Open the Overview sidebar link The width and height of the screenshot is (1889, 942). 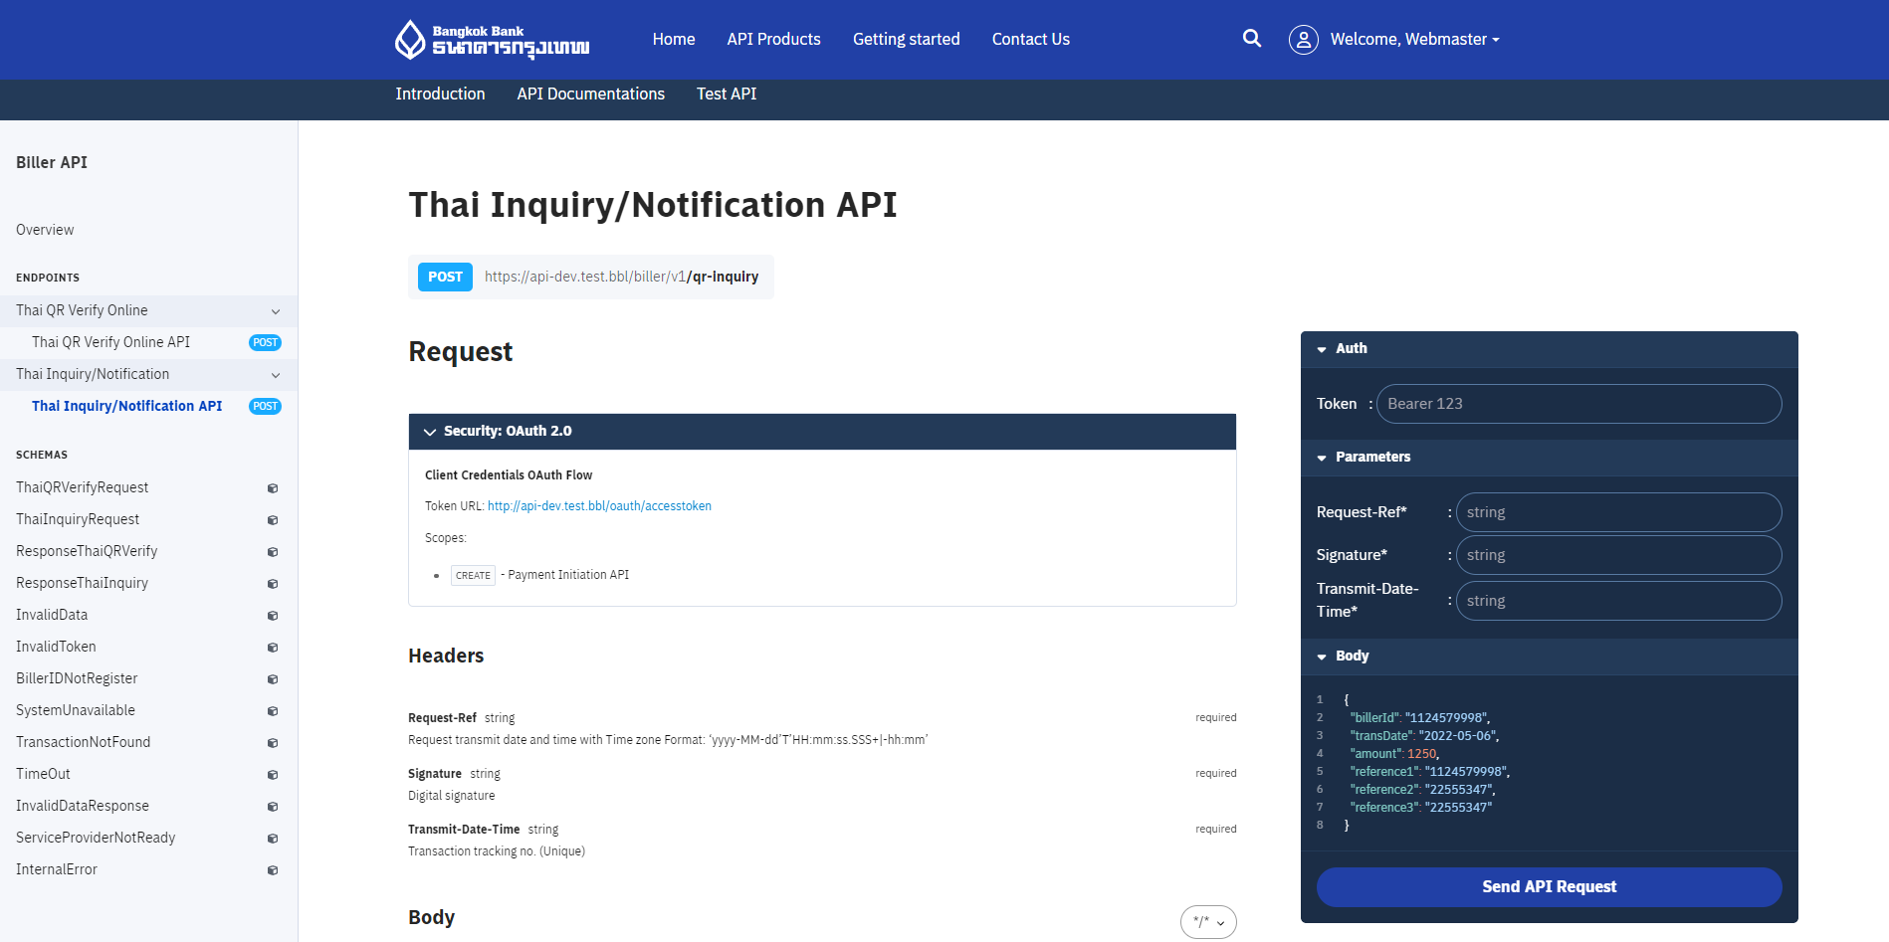click(45, 230)
